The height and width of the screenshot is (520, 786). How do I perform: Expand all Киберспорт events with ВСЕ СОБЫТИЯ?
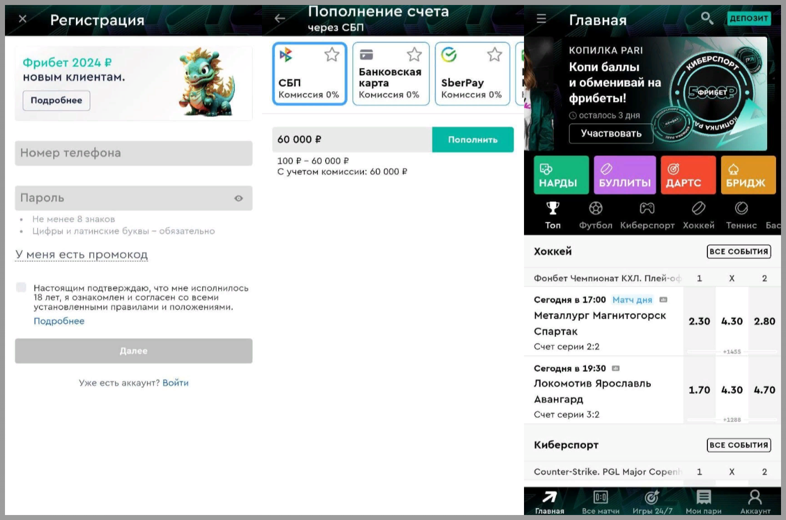(739, 445)
